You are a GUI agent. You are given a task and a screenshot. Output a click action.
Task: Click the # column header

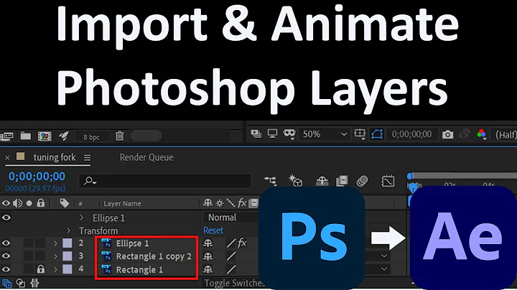pos(80,204)
